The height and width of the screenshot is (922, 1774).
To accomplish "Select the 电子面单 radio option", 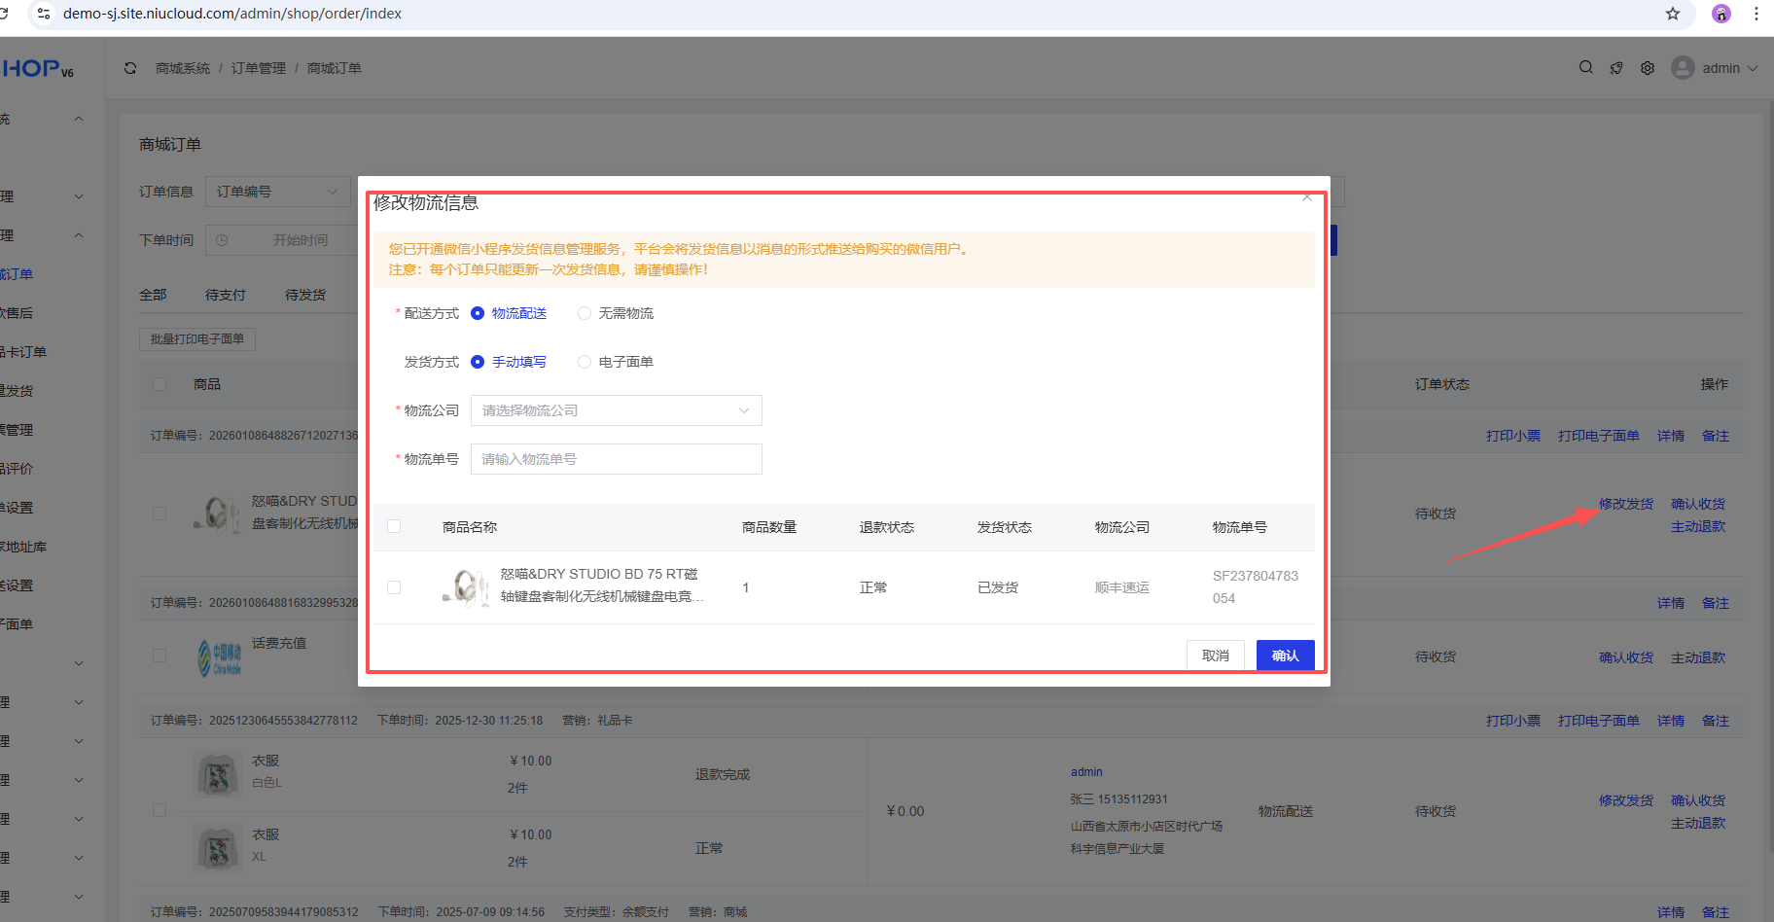I will click(585, 362).
